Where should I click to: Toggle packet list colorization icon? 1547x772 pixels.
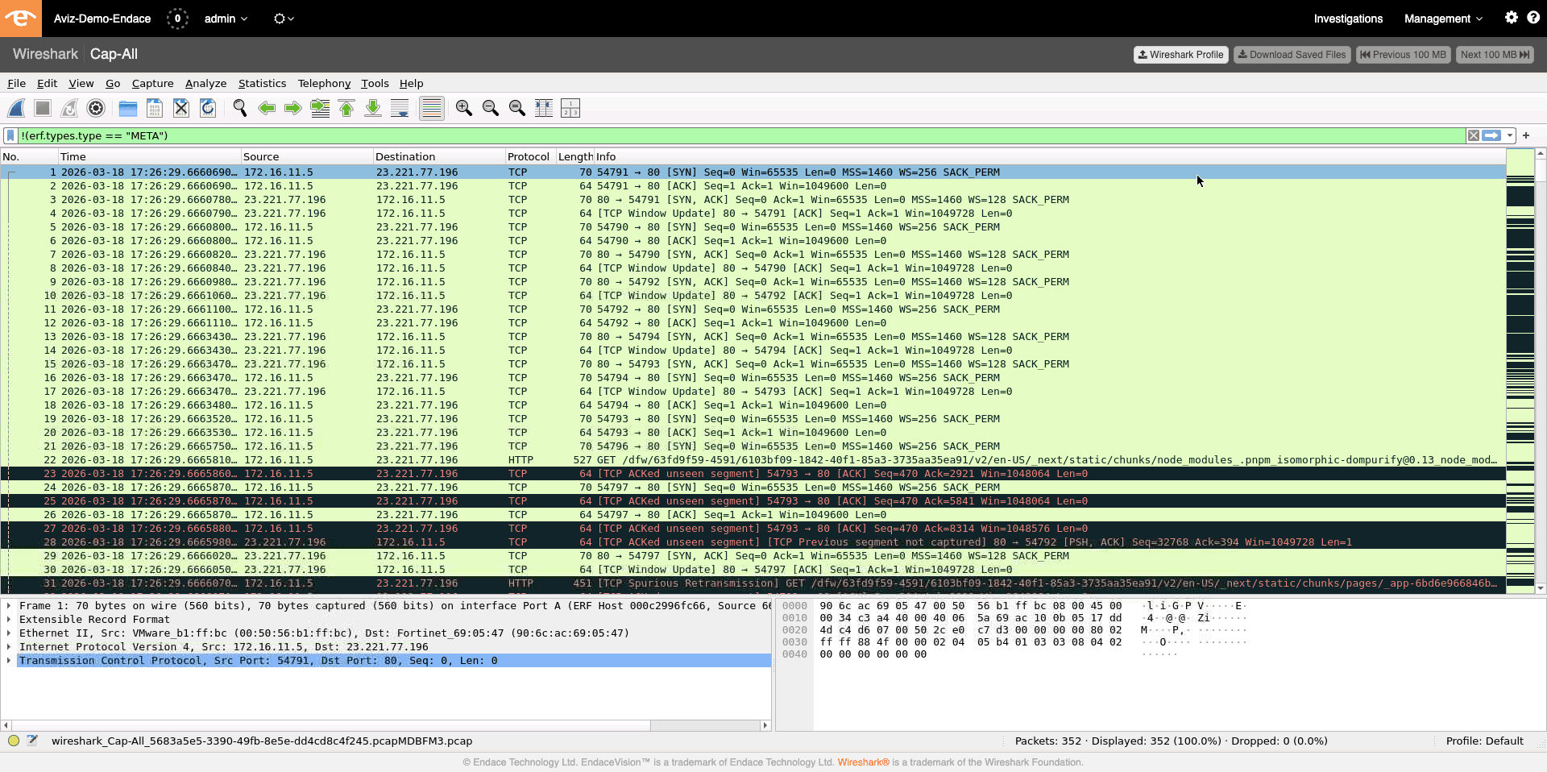(x=432, y=108)
